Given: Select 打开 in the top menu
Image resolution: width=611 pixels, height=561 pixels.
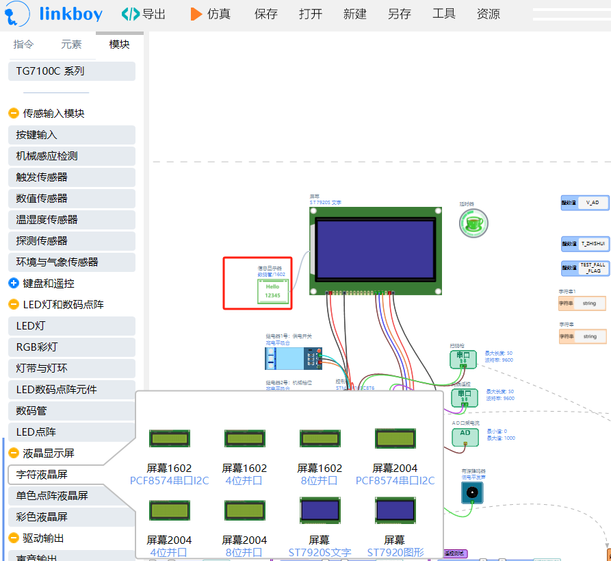Looking at the screenshot, I should [310, 14].
